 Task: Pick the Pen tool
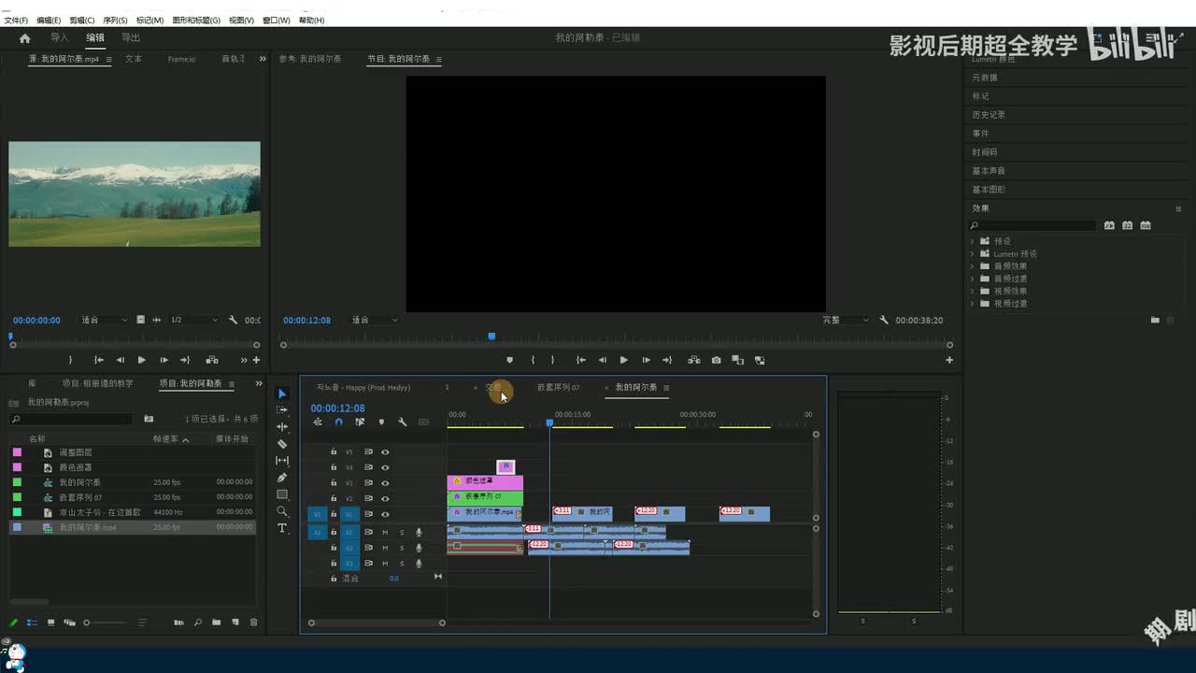pos(282,478)
